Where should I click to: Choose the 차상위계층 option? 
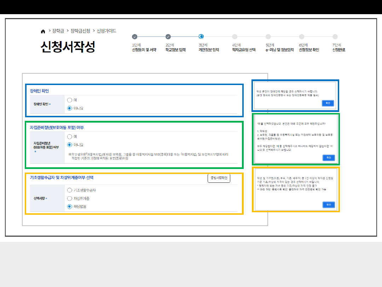tap(70, 198)
